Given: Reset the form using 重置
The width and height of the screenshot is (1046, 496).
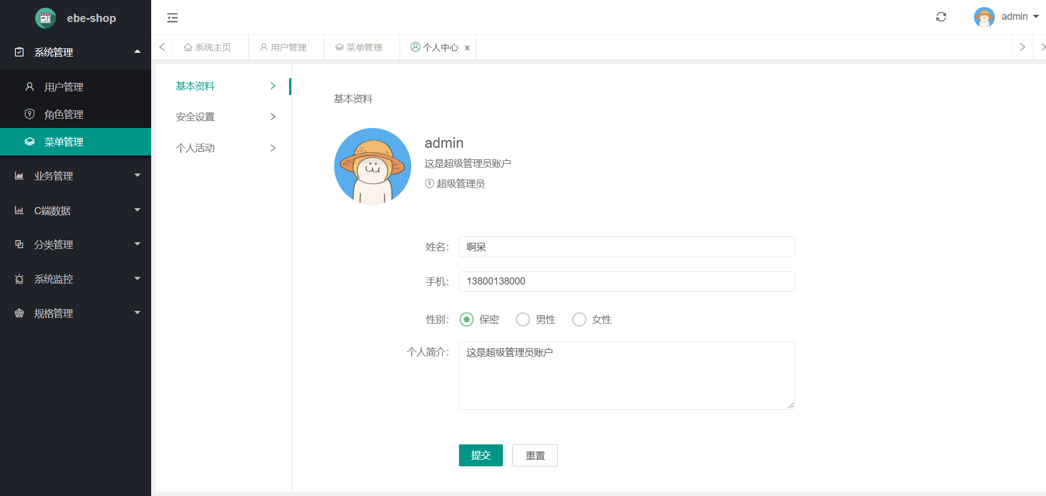Looking at the screenshot, I should [534, 455].
